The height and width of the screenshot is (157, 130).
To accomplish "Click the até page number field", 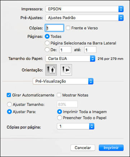I will 90,50.
